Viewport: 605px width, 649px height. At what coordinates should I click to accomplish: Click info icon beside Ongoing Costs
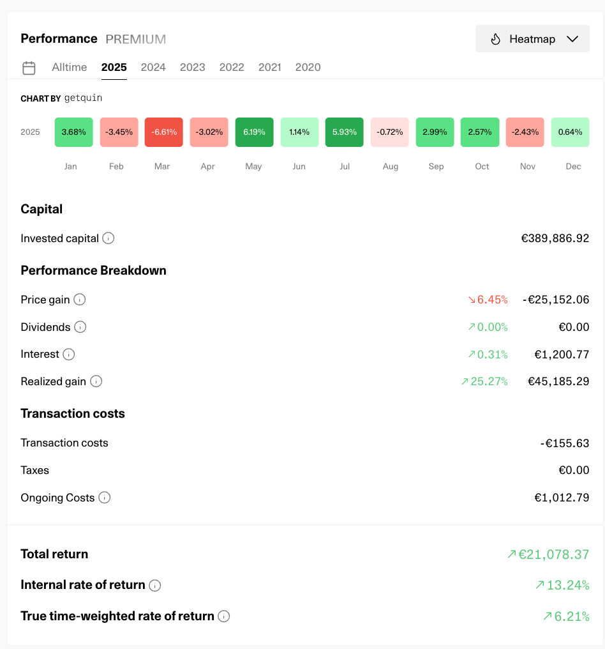pyautogui.click(x=105, y=498)
